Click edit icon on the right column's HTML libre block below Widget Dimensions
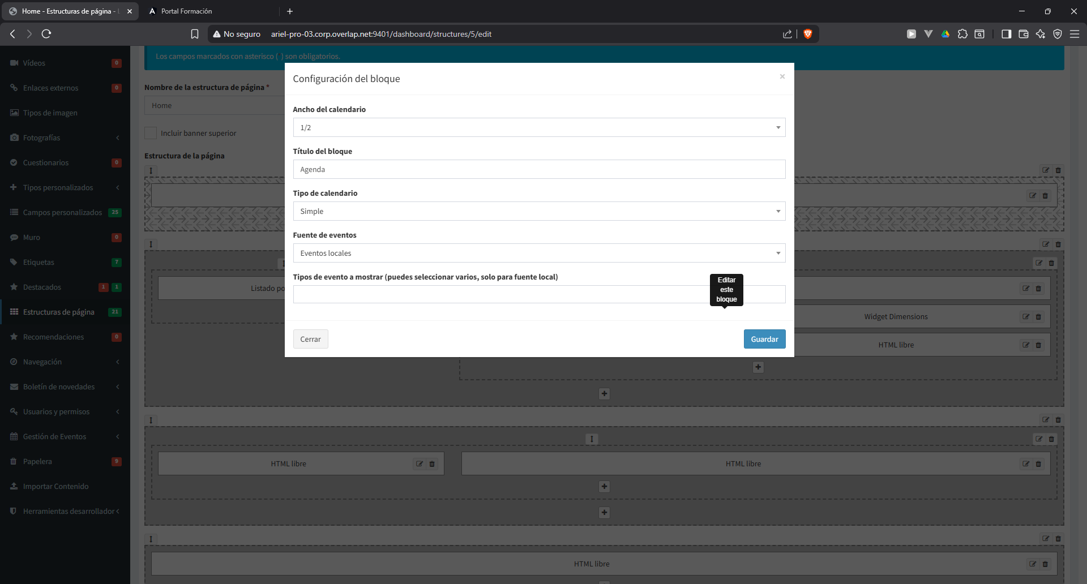 pyautogui.click(x=1026, y=345)
